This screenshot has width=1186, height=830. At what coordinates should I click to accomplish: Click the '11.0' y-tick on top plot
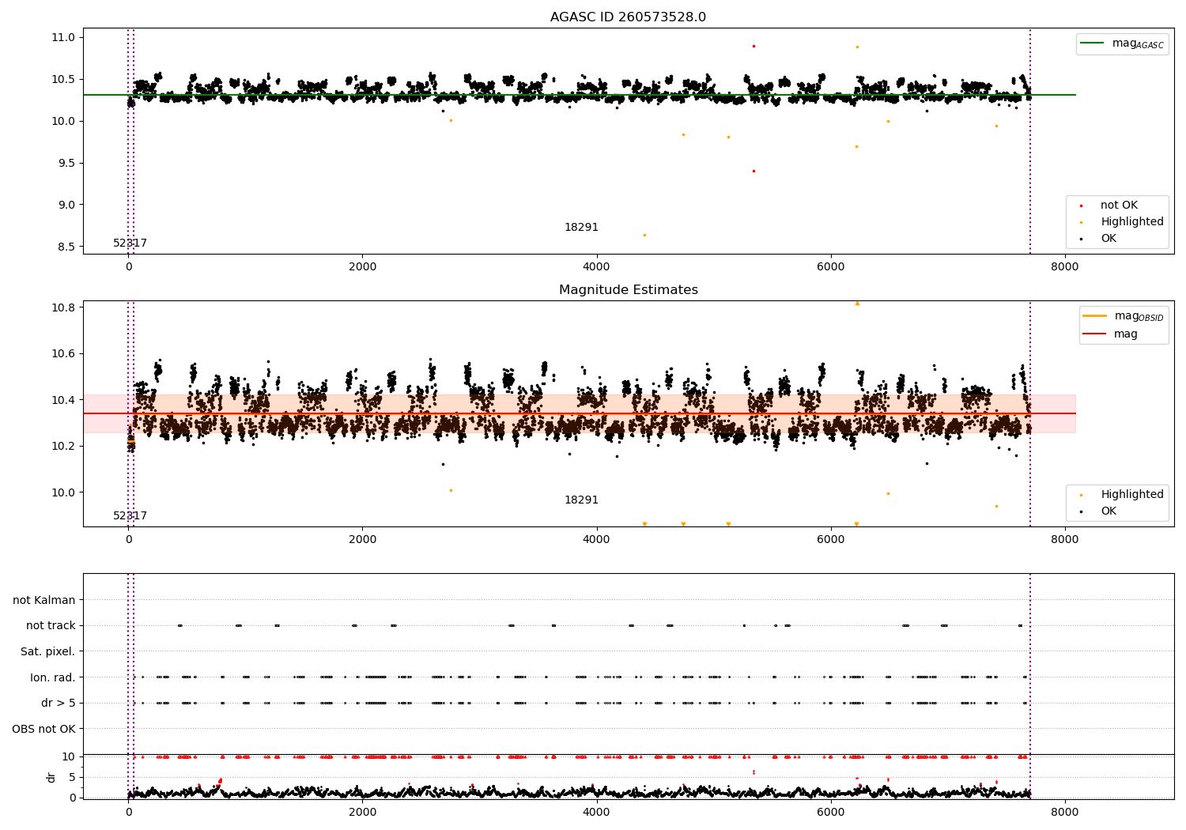point(63,38)
